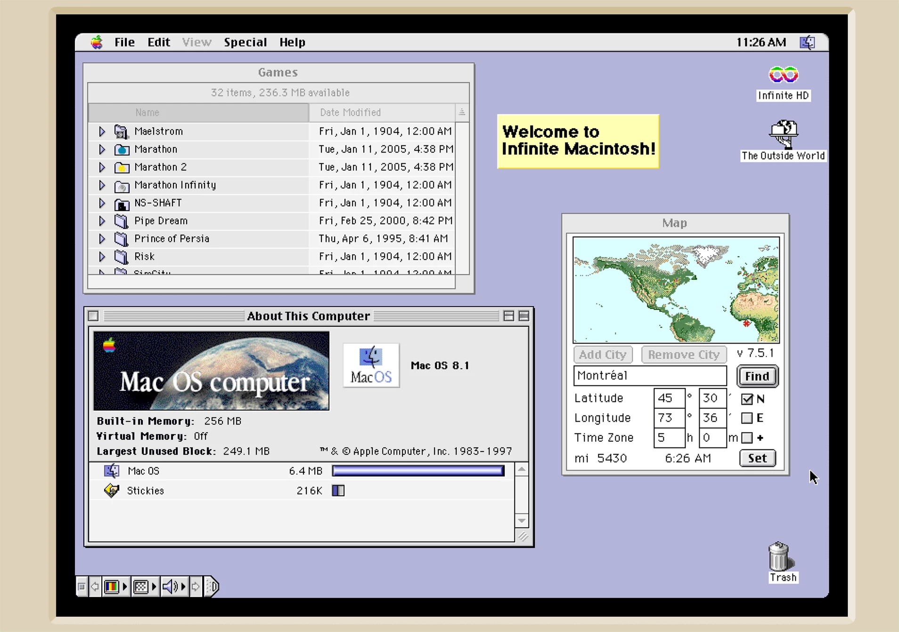The width and height of the screenshot is (899, 632).
Task: Open Control Strip sound volume module
Action: pyautogui.click(x=174, y=586)
